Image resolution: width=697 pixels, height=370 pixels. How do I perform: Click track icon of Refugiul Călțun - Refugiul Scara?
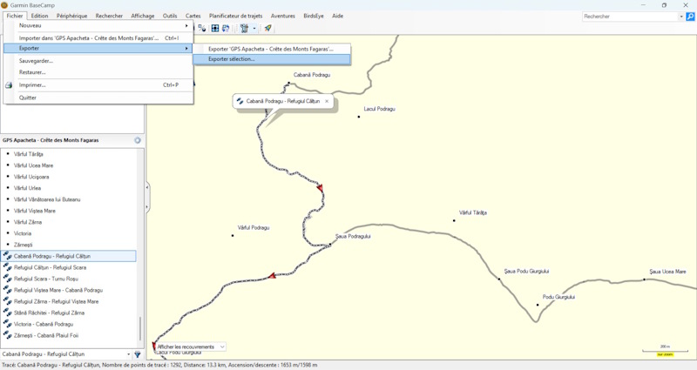(7, 267)
